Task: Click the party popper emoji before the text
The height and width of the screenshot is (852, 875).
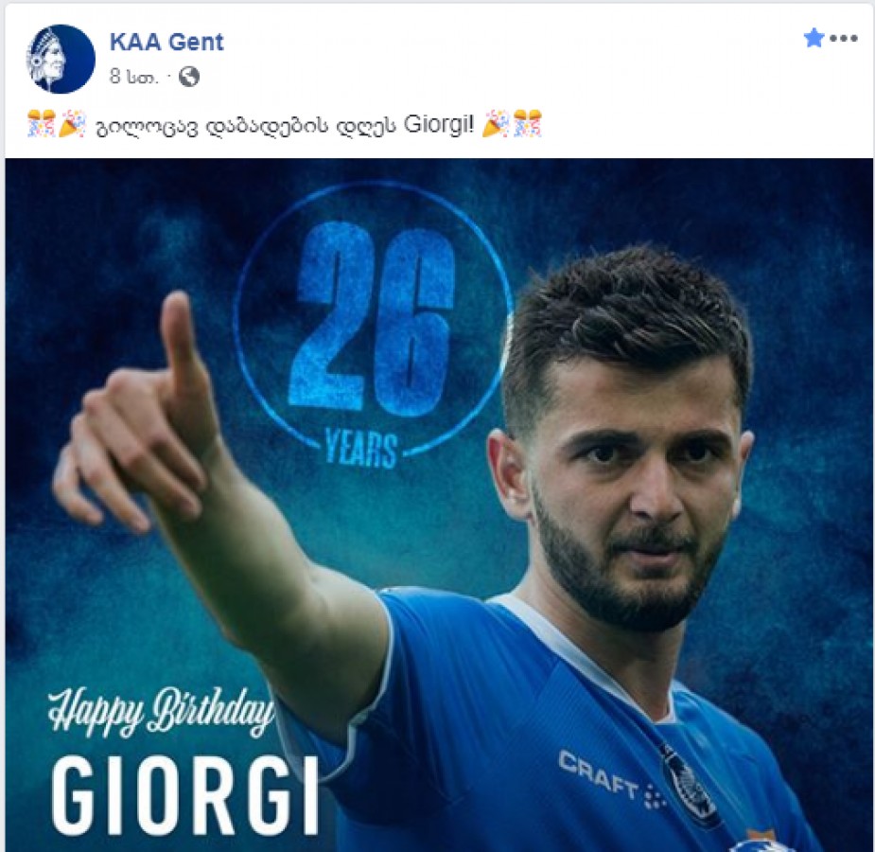Action: tap(73, 124)
